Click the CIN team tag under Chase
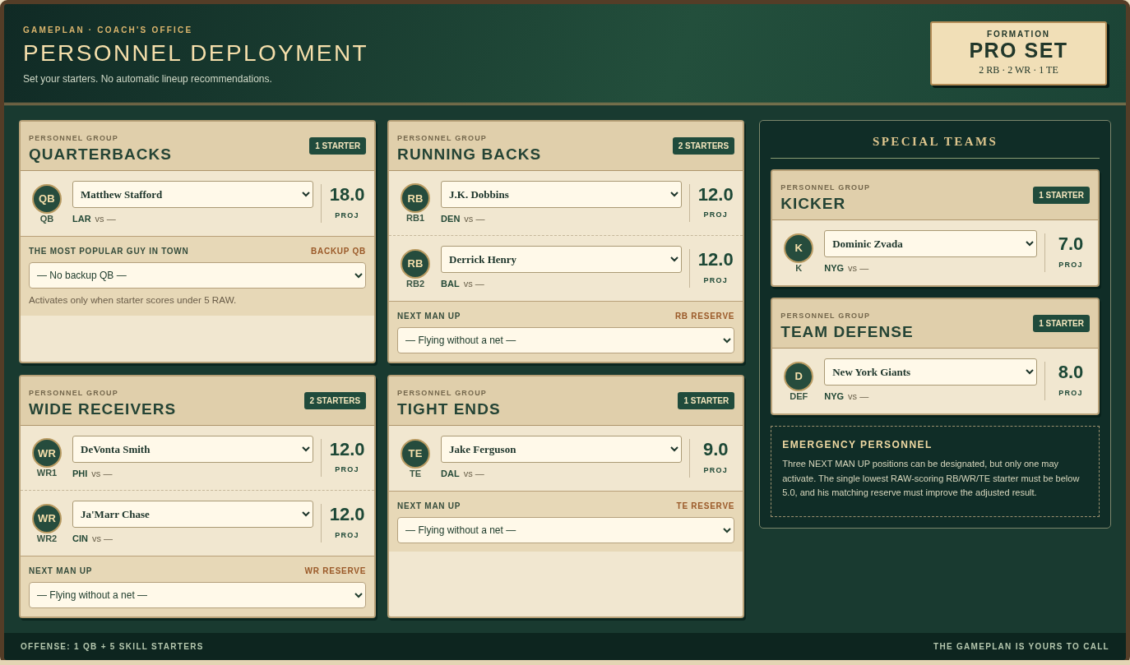Screen dimensions: 1130x665 (80, 538)
